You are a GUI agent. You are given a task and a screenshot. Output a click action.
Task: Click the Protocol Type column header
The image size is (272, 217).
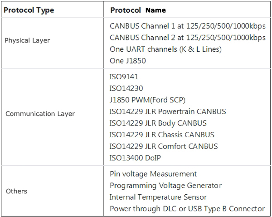[x=29, y=10]
